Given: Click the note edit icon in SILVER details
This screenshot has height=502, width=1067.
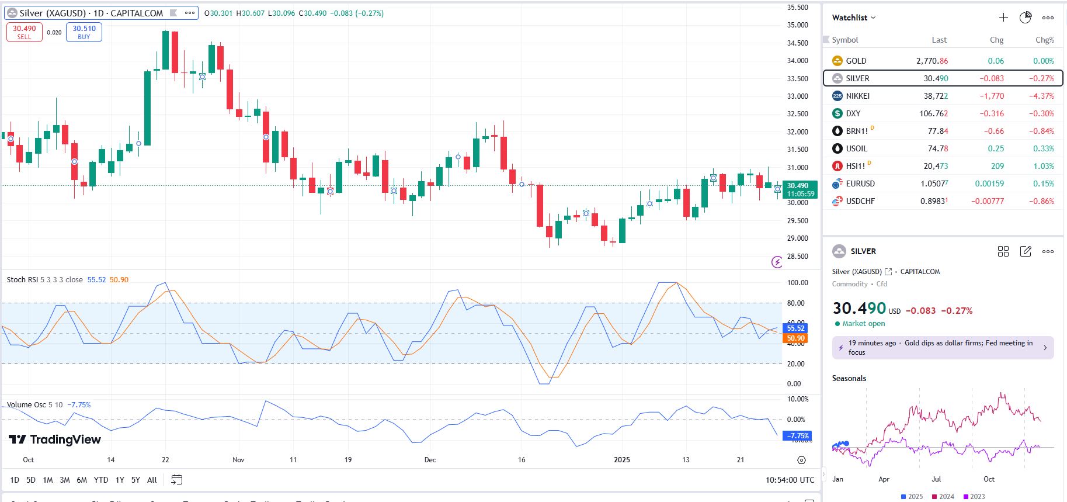Looking at the screenshot, I should [1026, 251].
